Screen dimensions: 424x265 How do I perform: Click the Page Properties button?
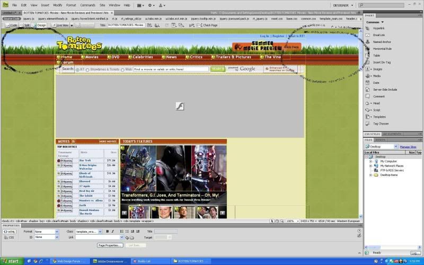coord(110,245)
